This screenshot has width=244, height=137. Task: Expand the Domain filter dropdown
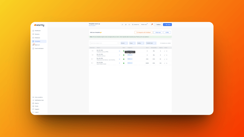pos(124,43)
